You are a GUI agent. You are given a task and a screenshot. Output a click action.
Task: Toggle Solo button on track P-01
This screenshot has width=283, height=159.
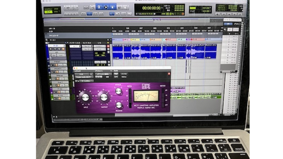[59, 49]
